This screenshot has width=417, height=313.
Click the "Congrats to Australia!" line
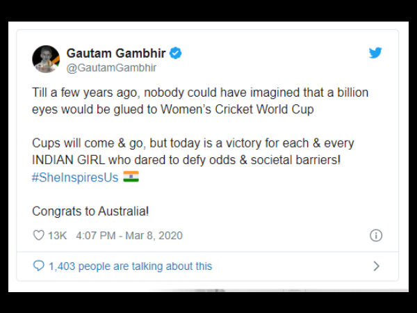pos(90,210)
